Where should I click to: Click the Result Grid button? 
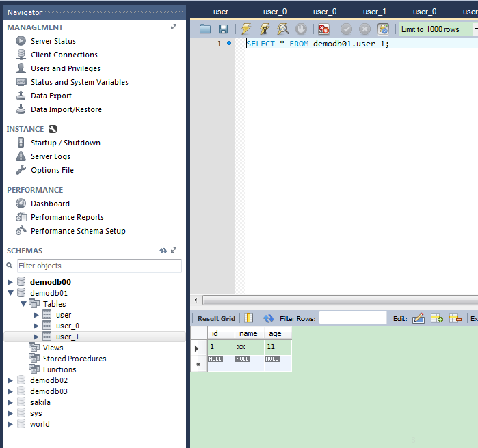216,318
